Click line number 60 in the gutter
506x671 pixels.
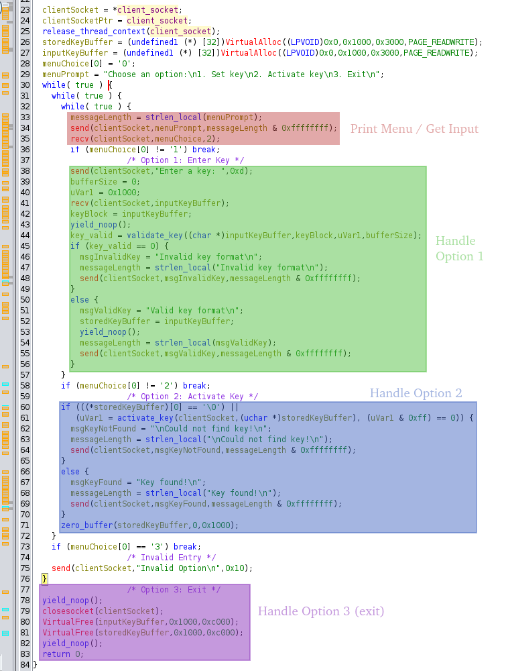[25, 407]
